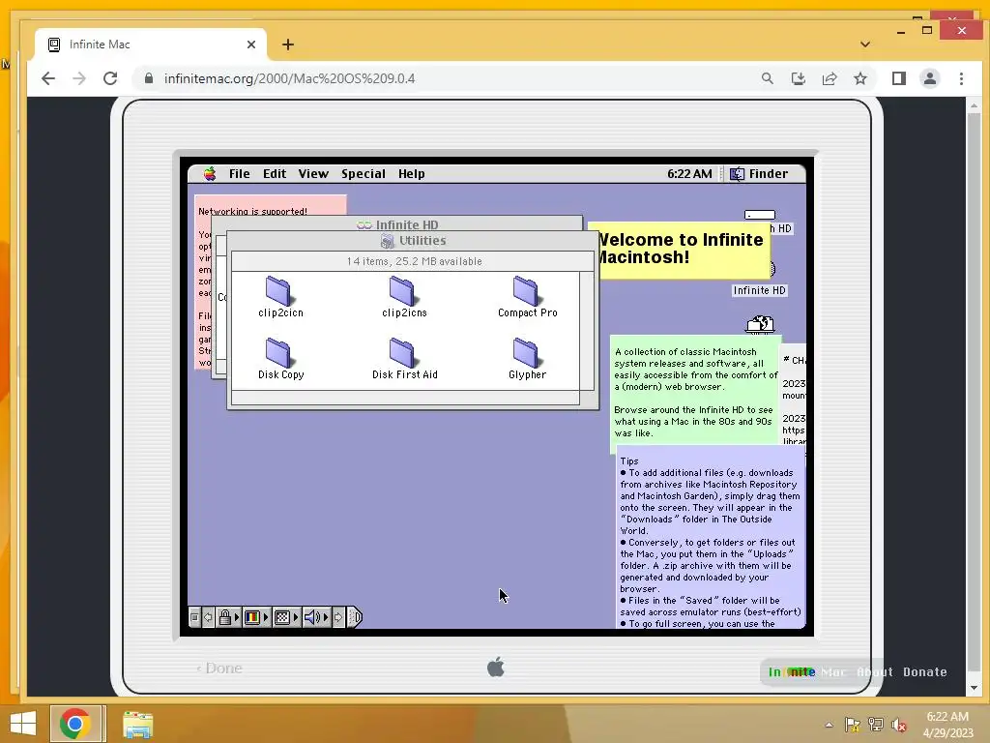The height and width of the screenshot is (743, 990).
Task: Select the Disk Copy folder icon
Action: [277, 352]
